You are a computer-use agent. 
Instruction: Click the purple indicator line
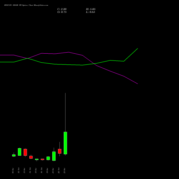coord(69,52)
